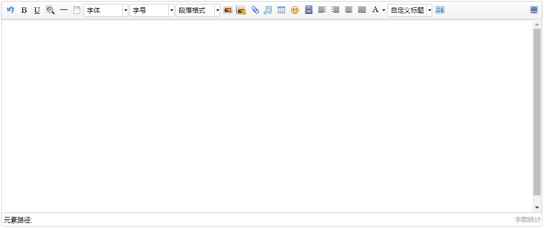Click the undo arrow icon

[11, 10]
